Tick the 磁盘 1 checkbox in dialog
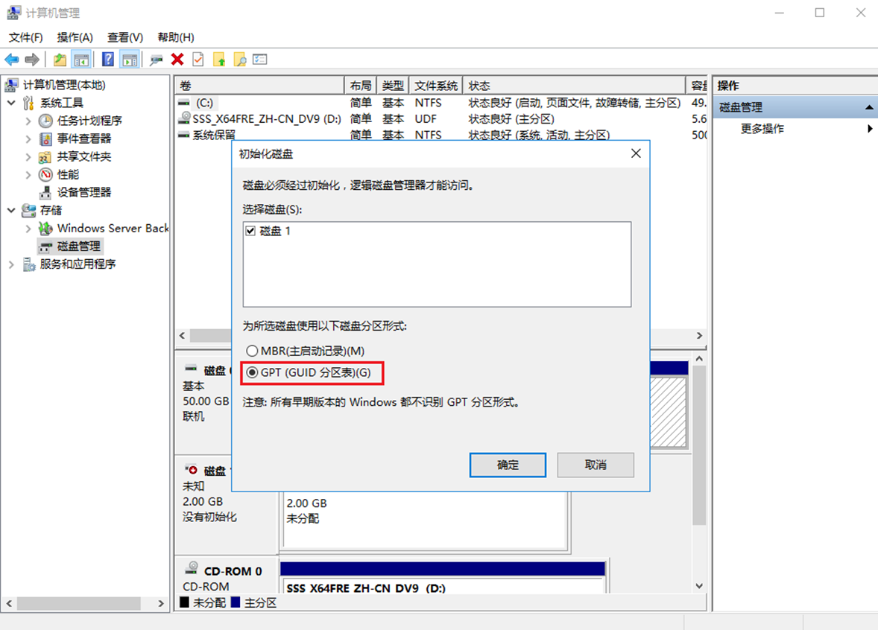The image size is (878, 630). tap(250, 231)
